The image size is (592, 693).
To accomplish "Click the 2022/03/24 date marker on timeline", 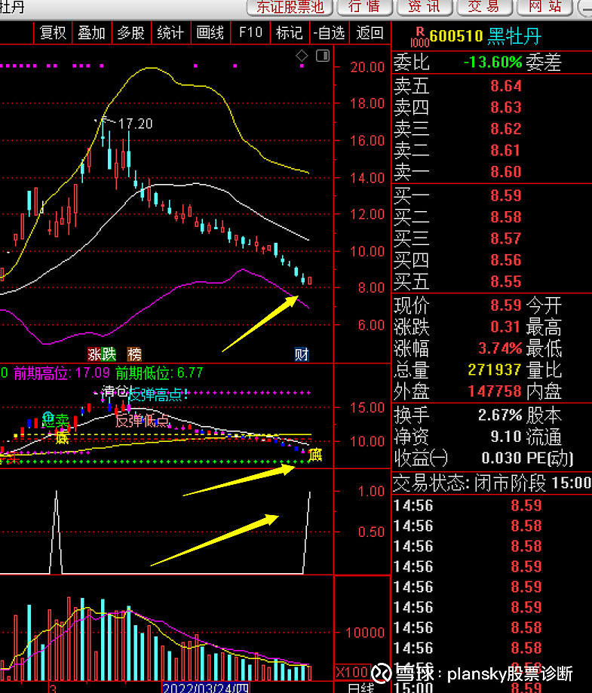I will pos(206,688).
